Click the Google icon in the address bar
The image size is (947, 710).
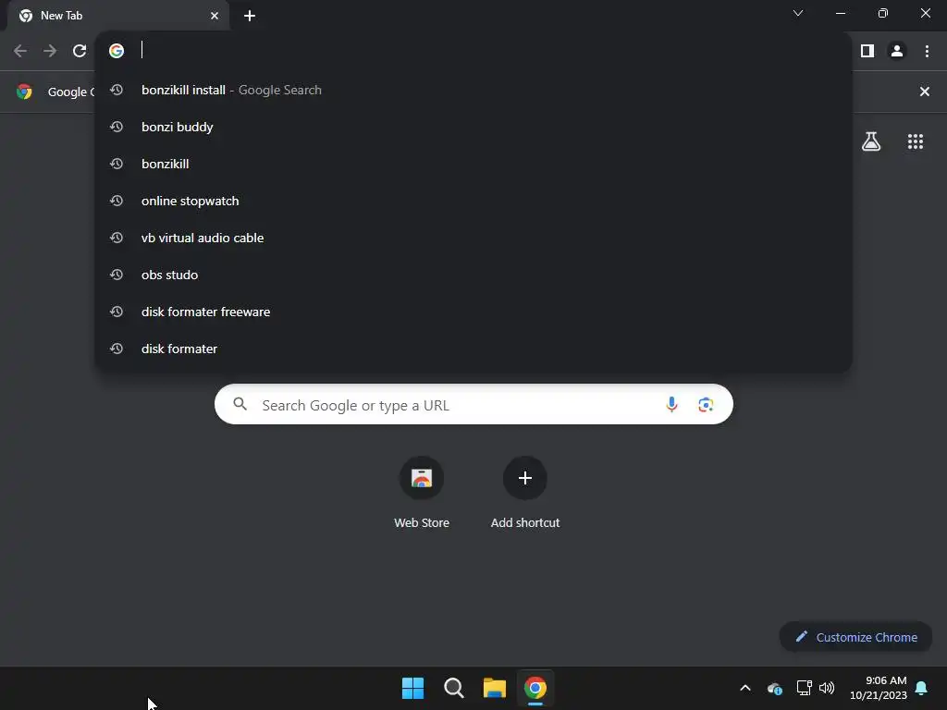(x=117, y=51)
